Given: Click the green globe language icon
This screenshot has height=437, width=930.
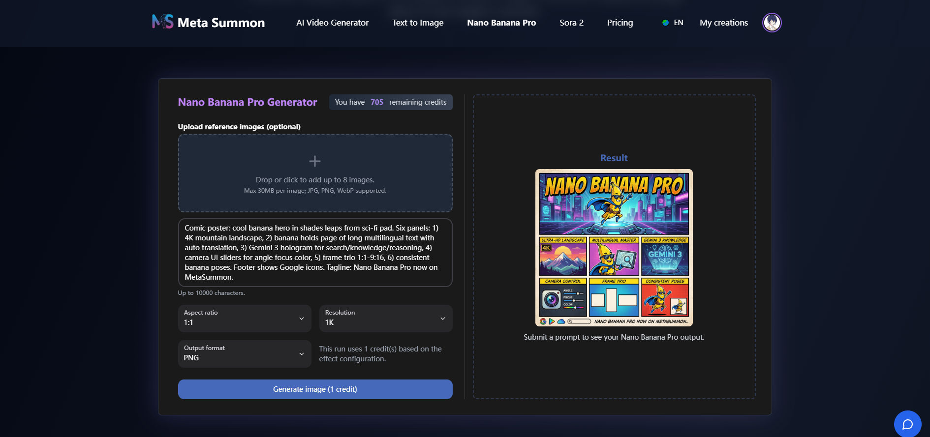Looking at the screenshot, I should pyautogui.click(x=665, y=23).
